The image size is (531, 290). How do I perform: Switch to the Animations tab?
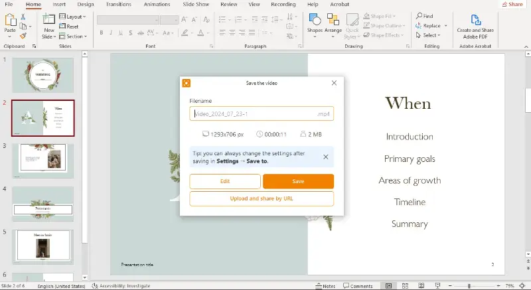157,5
